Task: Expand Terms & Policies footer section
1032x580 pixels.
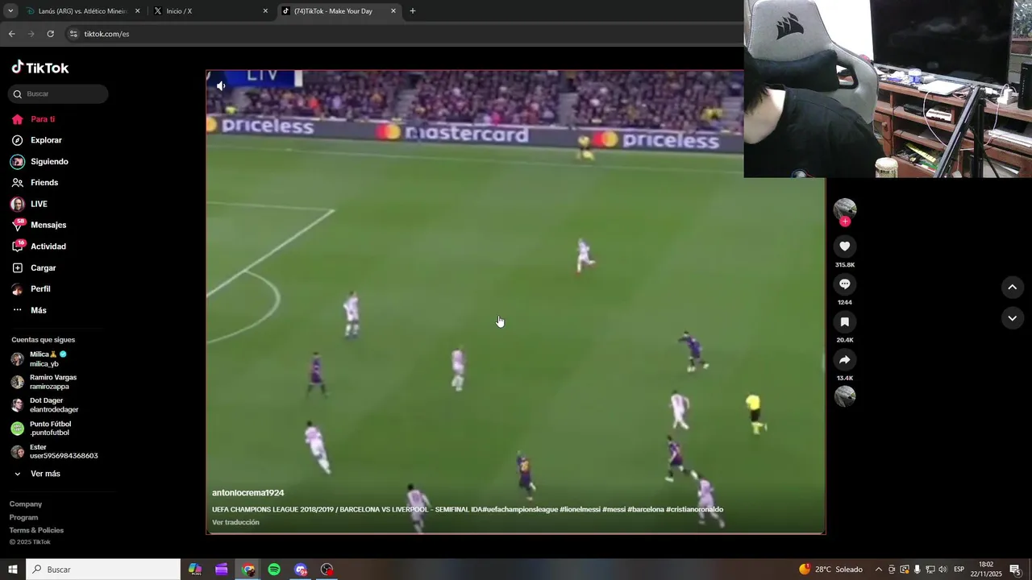Action: coord(36,530)
